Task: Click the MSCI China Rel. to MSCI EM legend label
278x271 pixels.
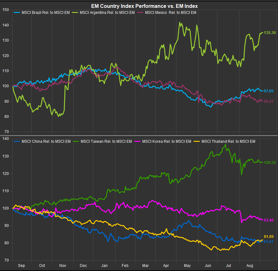Action: (46, 141)
